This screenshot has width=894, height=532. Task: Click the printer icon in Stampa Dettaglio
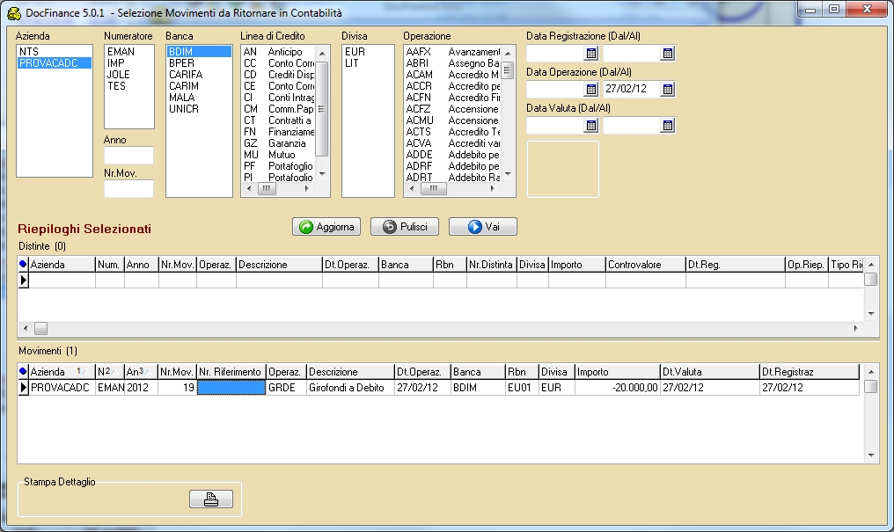point(211,499)
